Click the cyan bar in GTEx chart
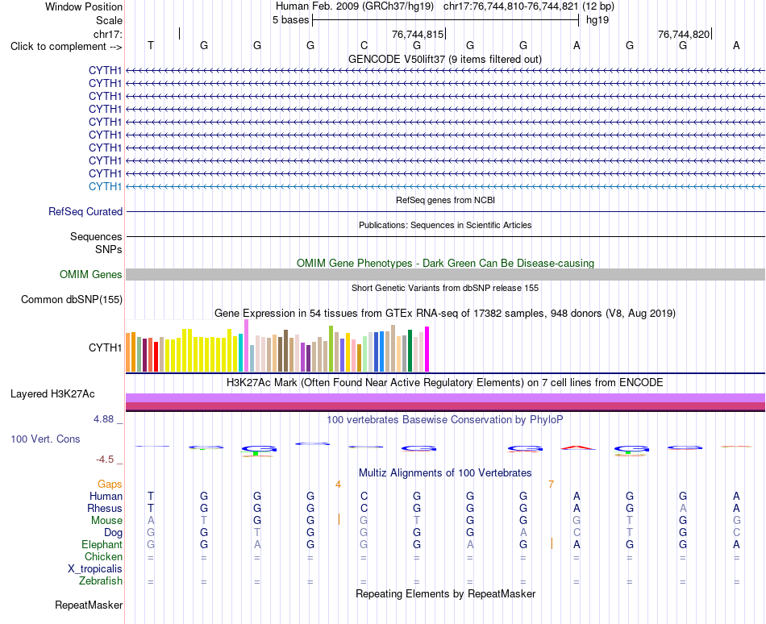This screenshot has width=766, height=624. tap(240, 353)
